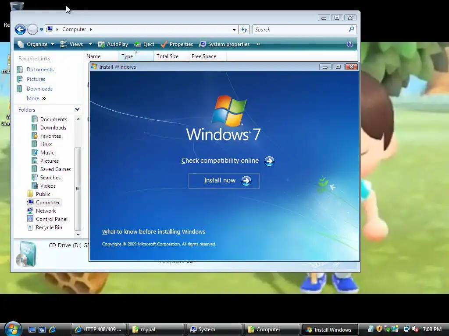The width and height of the screenshot is (449, 336).
Task: Switch to Computer taskbar button
Action: click(x=272, y=329)
